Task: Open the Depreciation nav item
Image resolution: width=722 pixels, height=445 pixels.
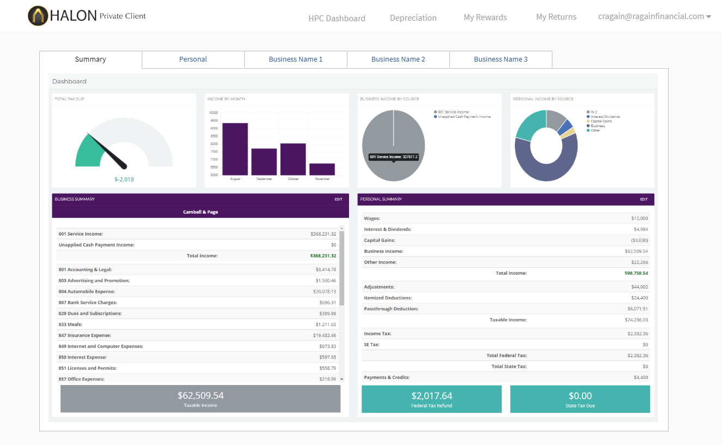Action: (x=413, y=18)
